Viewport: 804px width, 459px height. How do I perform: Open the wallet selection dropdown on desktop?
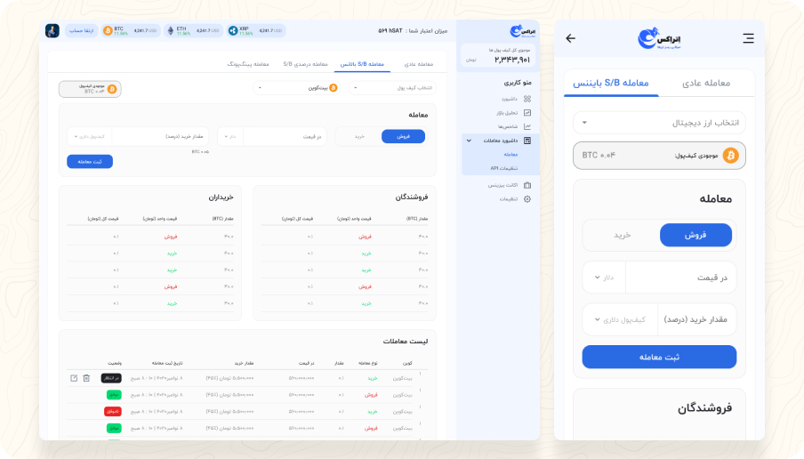(x=392, y=87)
